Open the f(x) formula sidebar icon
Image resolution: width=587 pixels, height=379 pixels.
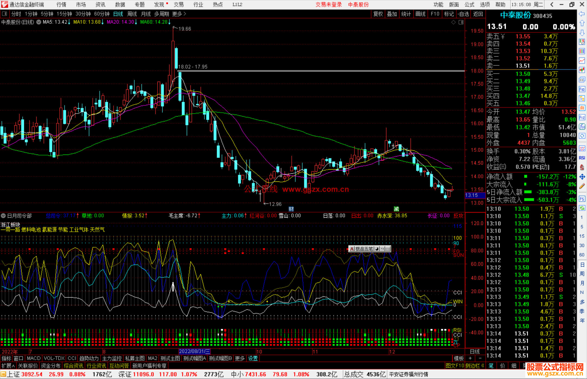[x=582, y=127]
